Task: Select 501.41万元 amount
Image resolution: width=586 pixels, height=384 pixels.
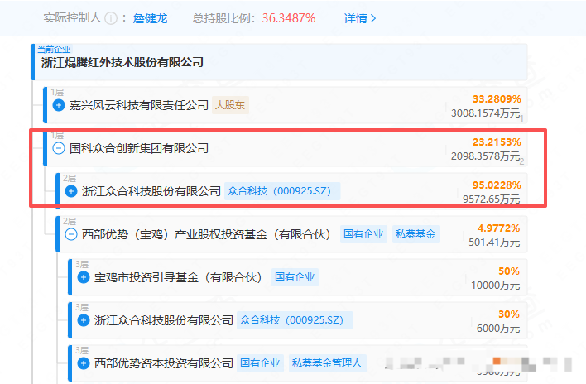Action: click(494, 242)
